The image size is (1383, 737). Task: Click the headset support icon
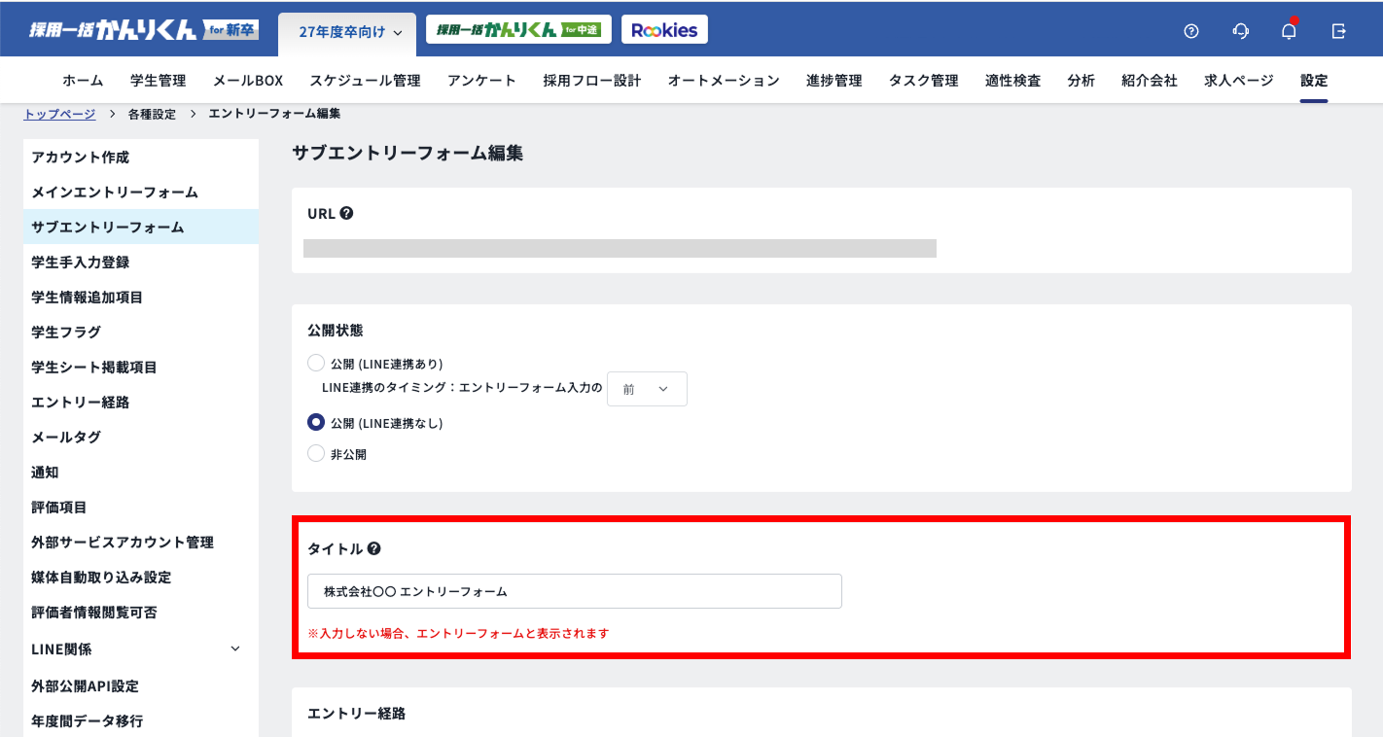click(1240, 30)
